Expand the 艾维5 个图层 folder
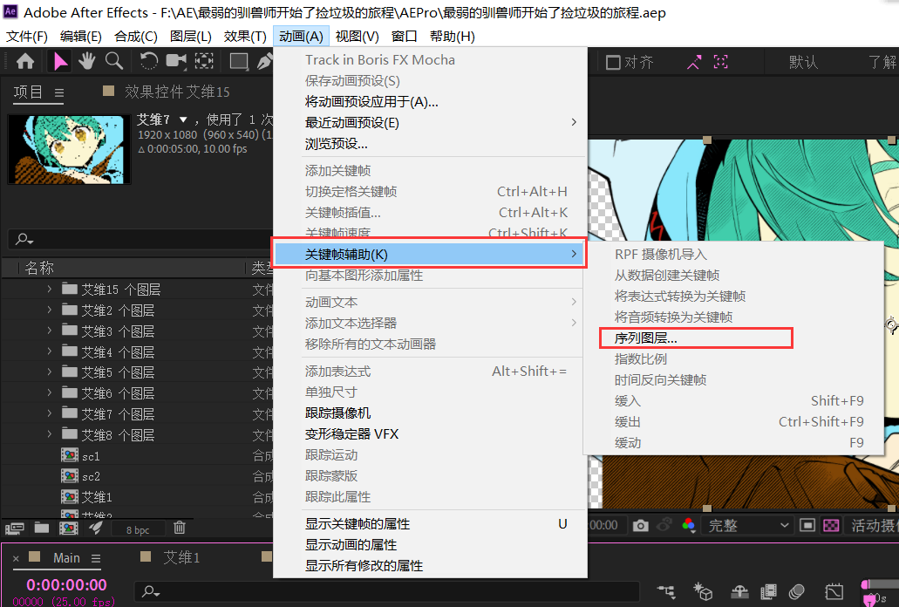The height and width of the screenshot is (607, 899). (50, 372)
